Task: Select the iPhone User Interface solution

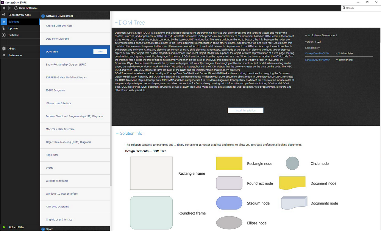Action: (75, 103)
